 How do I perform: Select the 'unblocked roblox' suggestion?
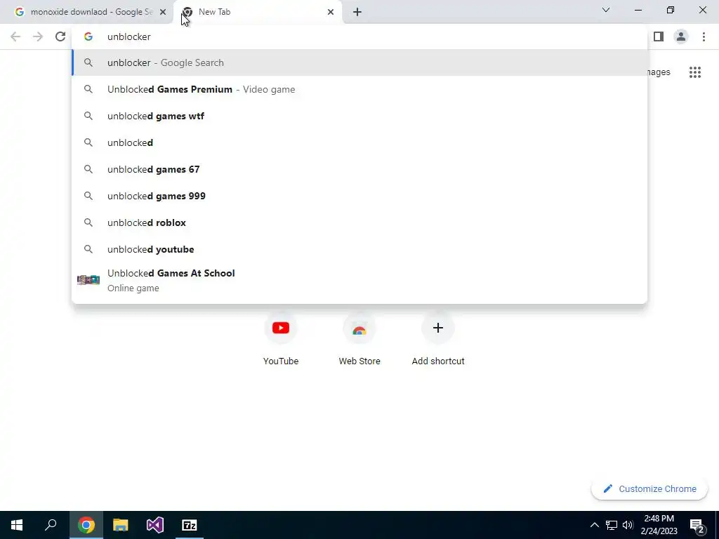pyautogui.click(x=359, y=222)
